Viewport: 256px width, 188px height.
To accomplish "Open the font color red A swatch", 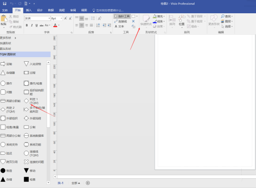I will coord(55,26).
